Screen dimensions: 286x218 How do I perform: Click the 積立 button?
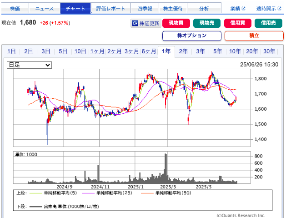[x=254, y=36]
